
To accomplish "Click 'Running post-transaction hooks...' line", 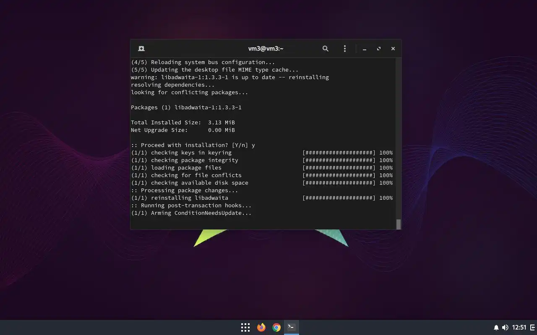I will (x=191, y=205).
